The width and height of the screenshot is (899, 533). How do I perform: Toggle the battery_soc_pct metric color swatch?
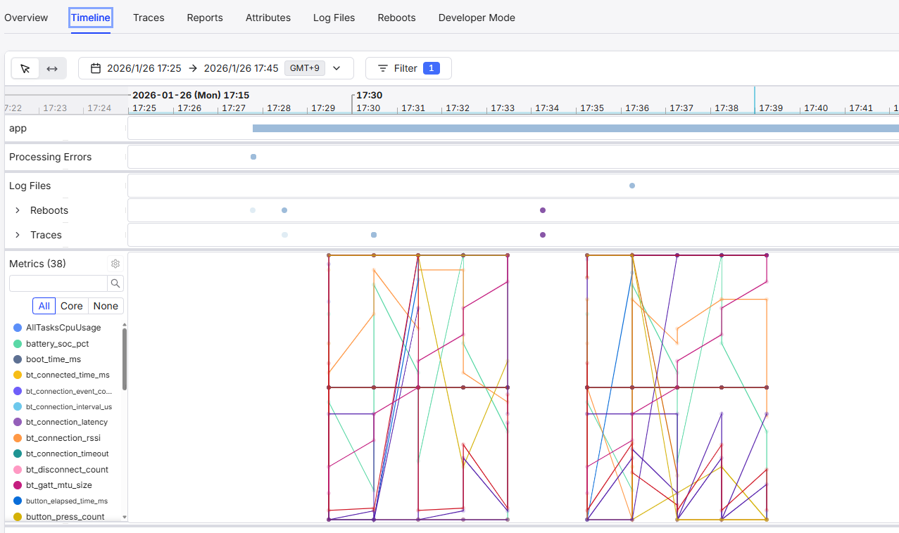[x=18, y=344]
